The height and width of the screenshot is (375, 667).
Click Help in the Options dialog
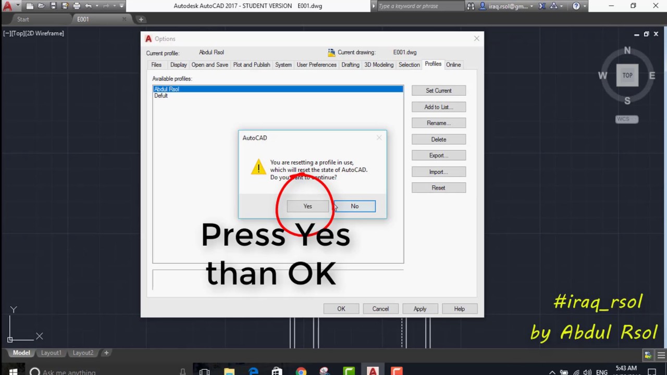(459, 309)
